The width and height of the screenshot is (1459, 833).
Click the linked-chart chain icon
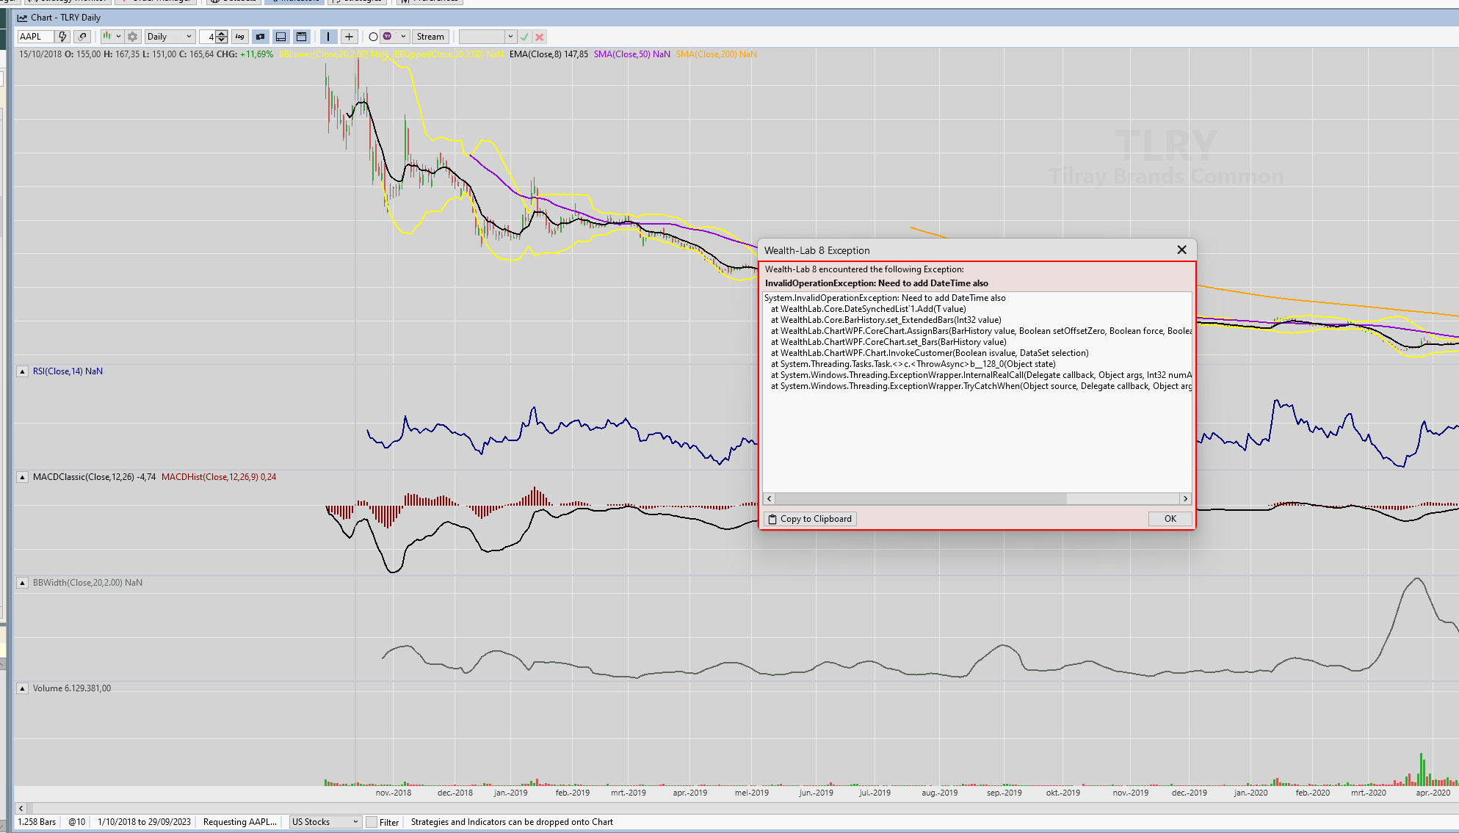tap(82, 36)
